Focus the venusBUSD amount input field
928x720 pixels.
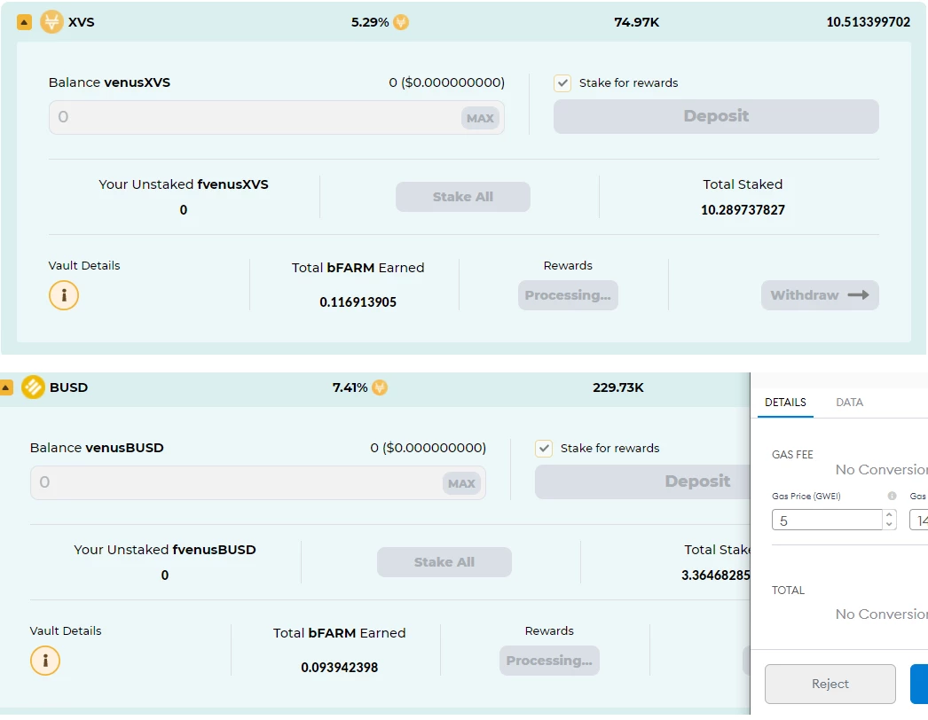click(x=258, y=482)
